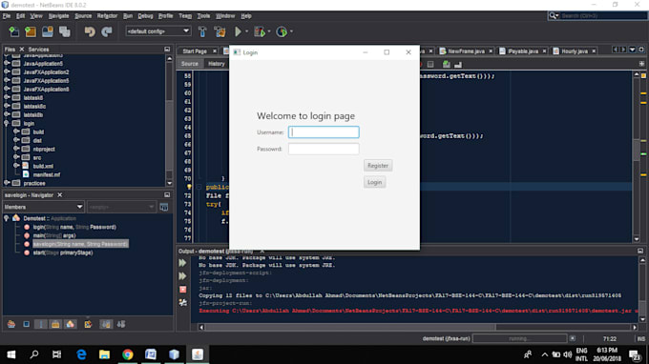Click the Register button in Login window
Screen dimensions: 649x364
[378, 165]
